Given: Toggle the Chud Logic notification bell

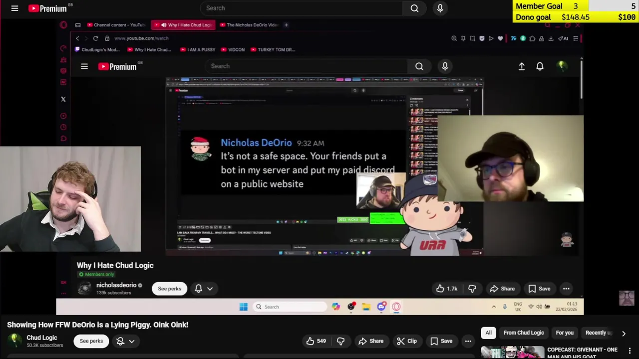Looking at the screenshot, I should coord(120,341).
